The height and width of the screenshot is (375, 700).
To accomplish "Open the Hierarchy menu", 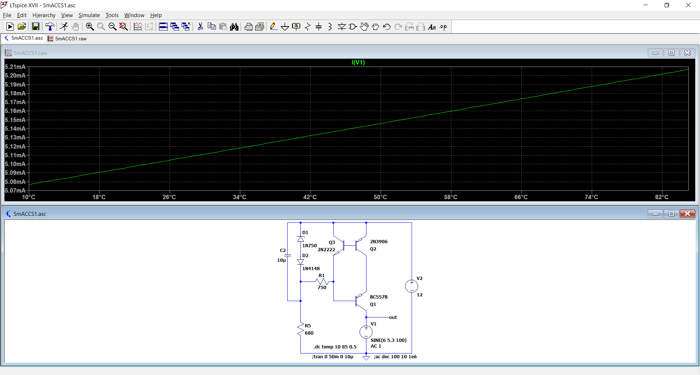I will tap(44, 15).
